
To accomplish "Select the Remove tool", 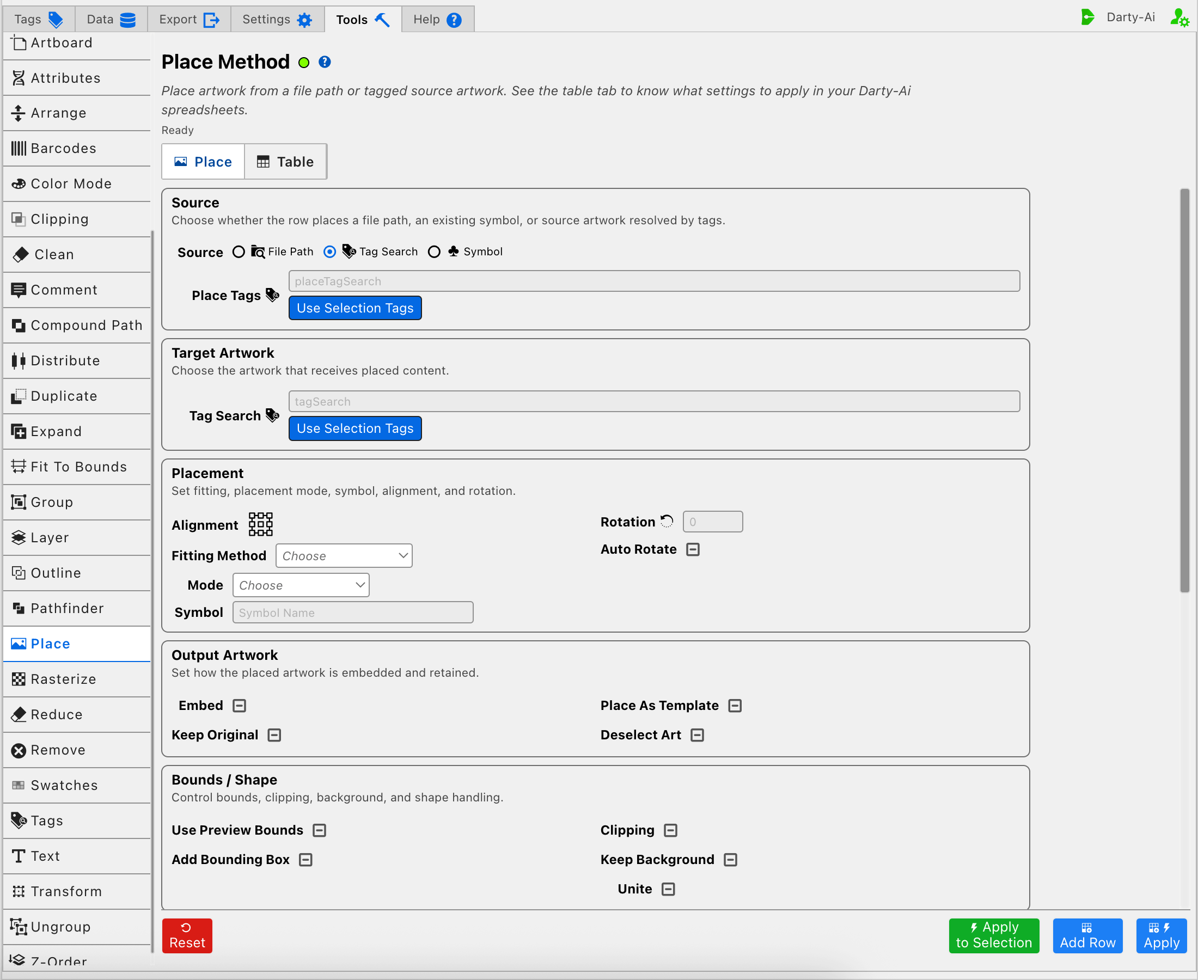I will coord(77,750).
